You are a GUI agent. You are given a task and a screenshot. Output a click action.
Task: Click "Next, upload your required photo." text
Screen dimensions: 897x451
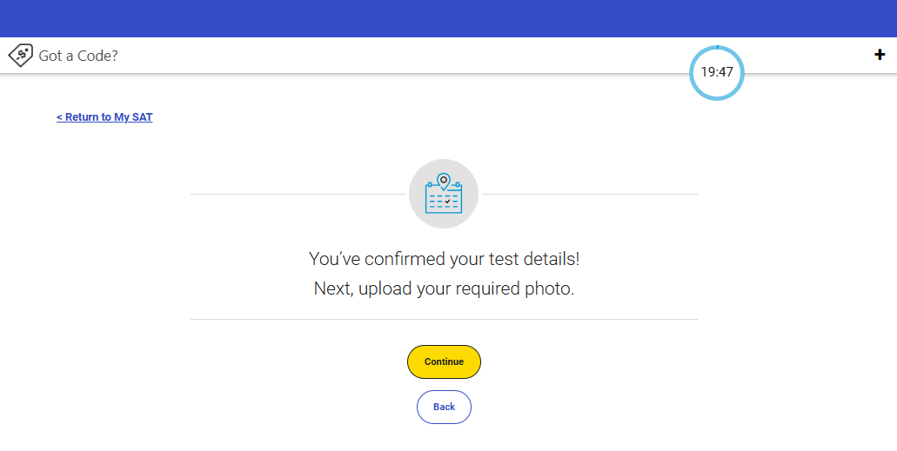click(x=444, y=289)
